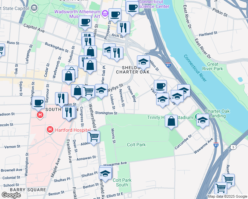Click the Colt Park label
Image resolution: width=248 pixels, height=199 pixels.
click(136, 145)
